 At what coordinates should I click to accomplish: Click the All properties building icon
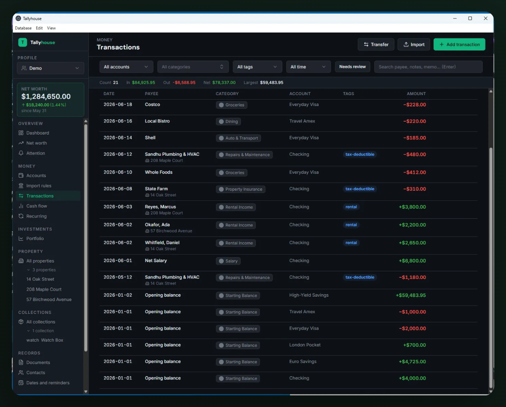click(21, 261)
